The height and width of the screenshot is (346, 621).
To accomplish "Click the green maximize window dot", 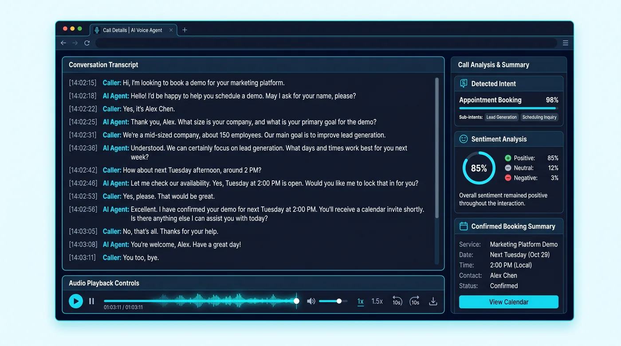I will (x=80, y=28).
